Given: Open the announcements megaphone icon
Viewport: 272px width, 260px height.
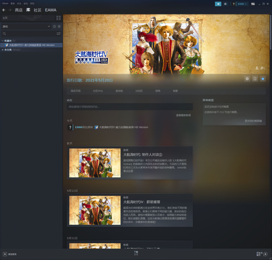Looking at the screenshot, I should (218, 4).
